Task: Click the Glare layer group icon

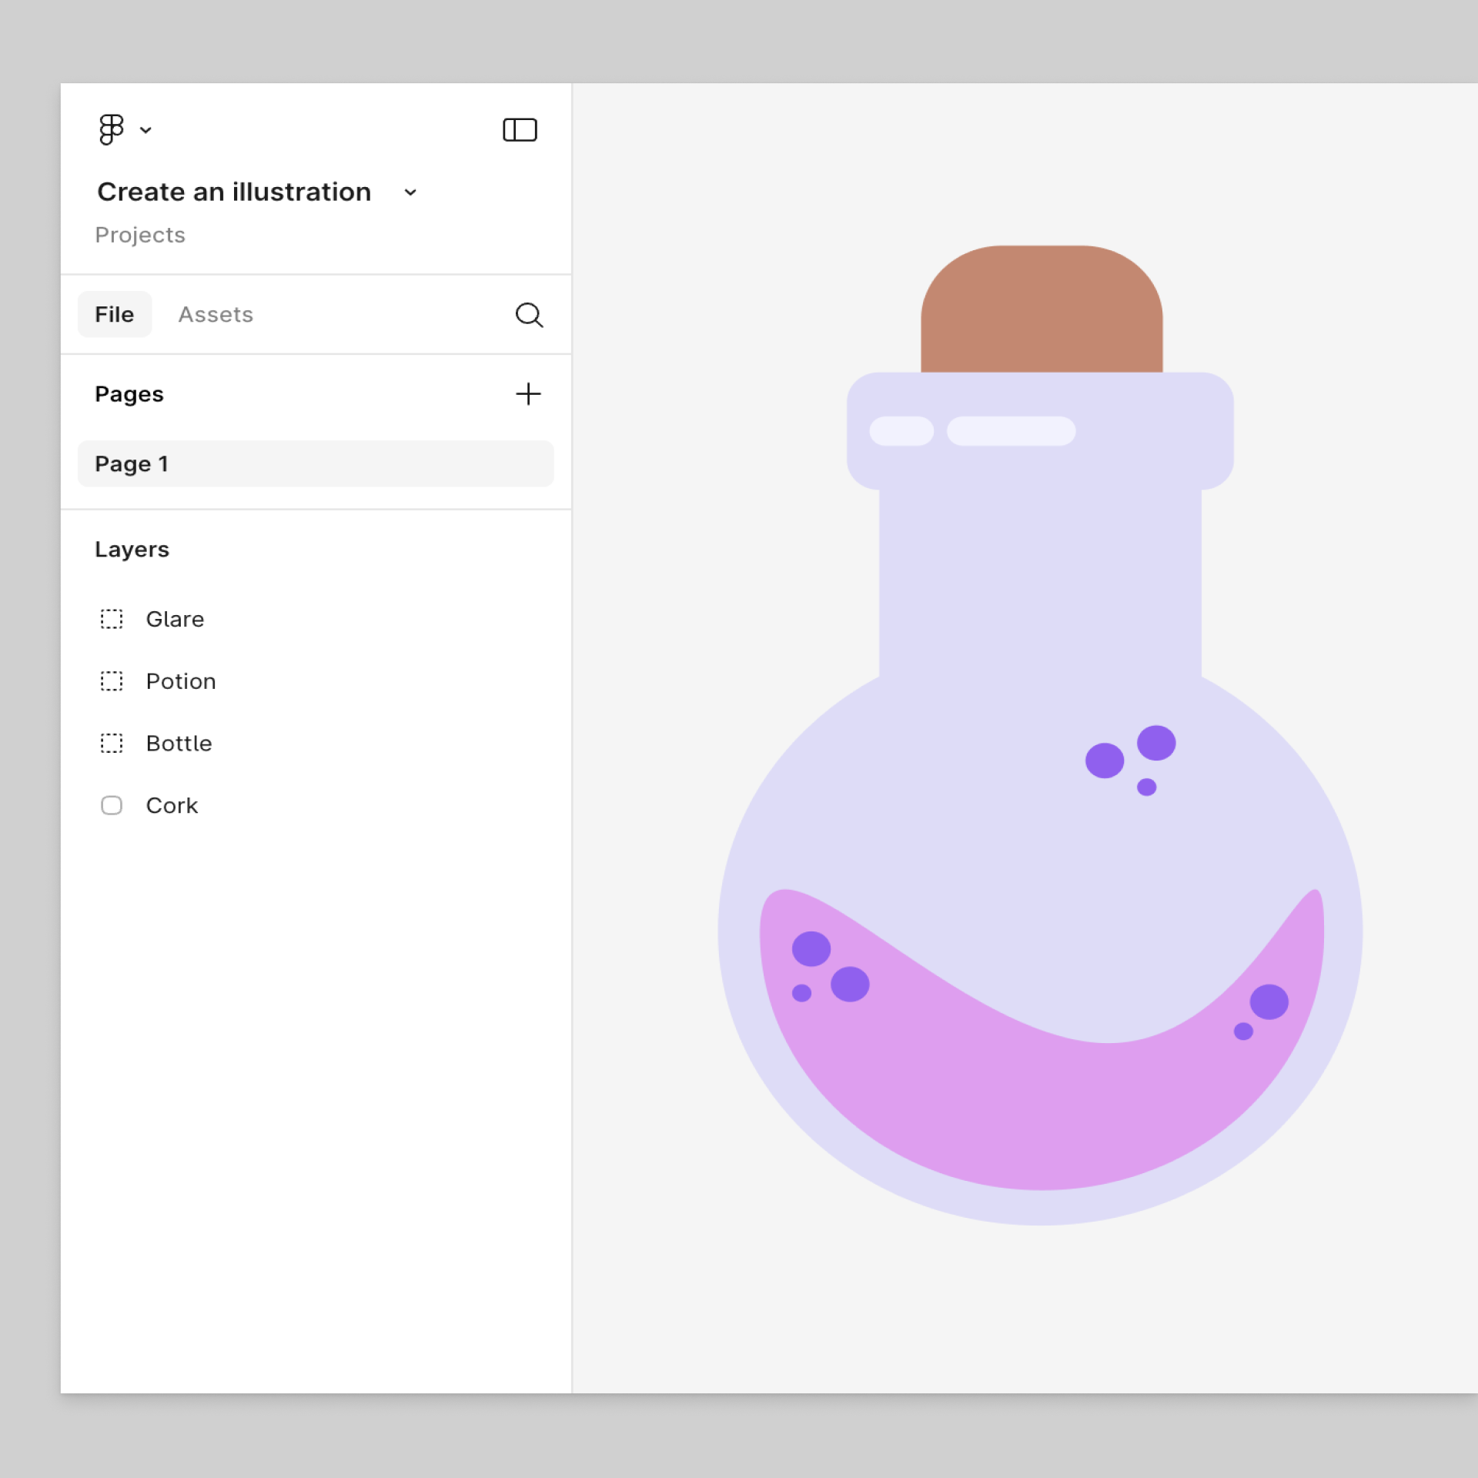Action: pyautogui.click(x=112, y=619)
